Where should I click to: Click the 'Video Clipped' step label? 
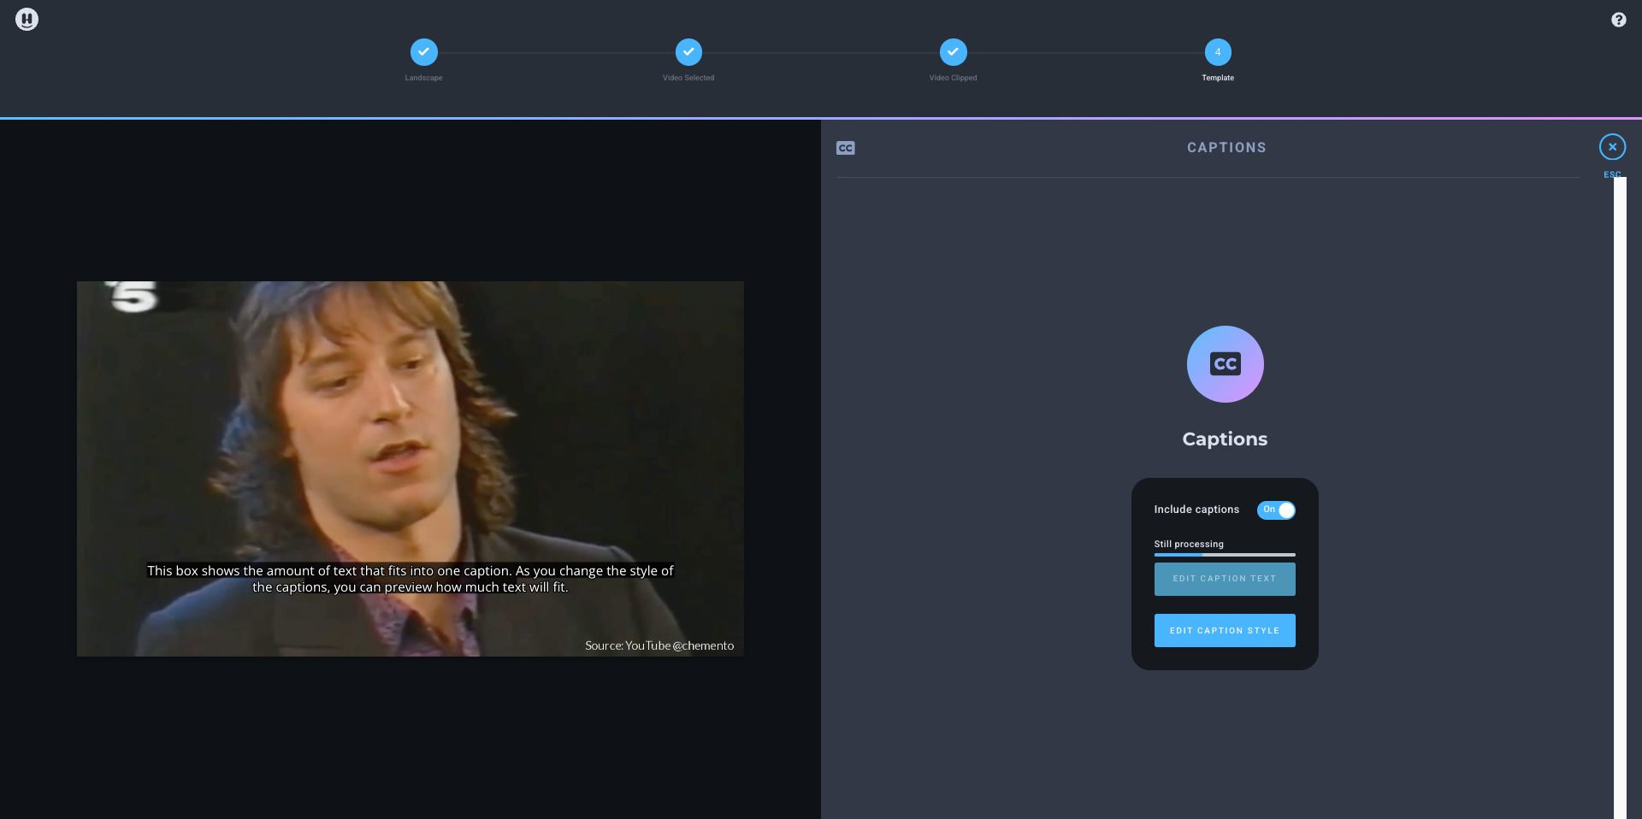[953, 78]
